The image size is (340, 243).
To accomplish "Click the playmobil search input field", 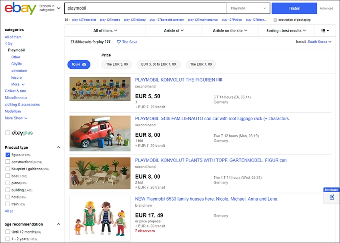I will (x=146, y=8).
